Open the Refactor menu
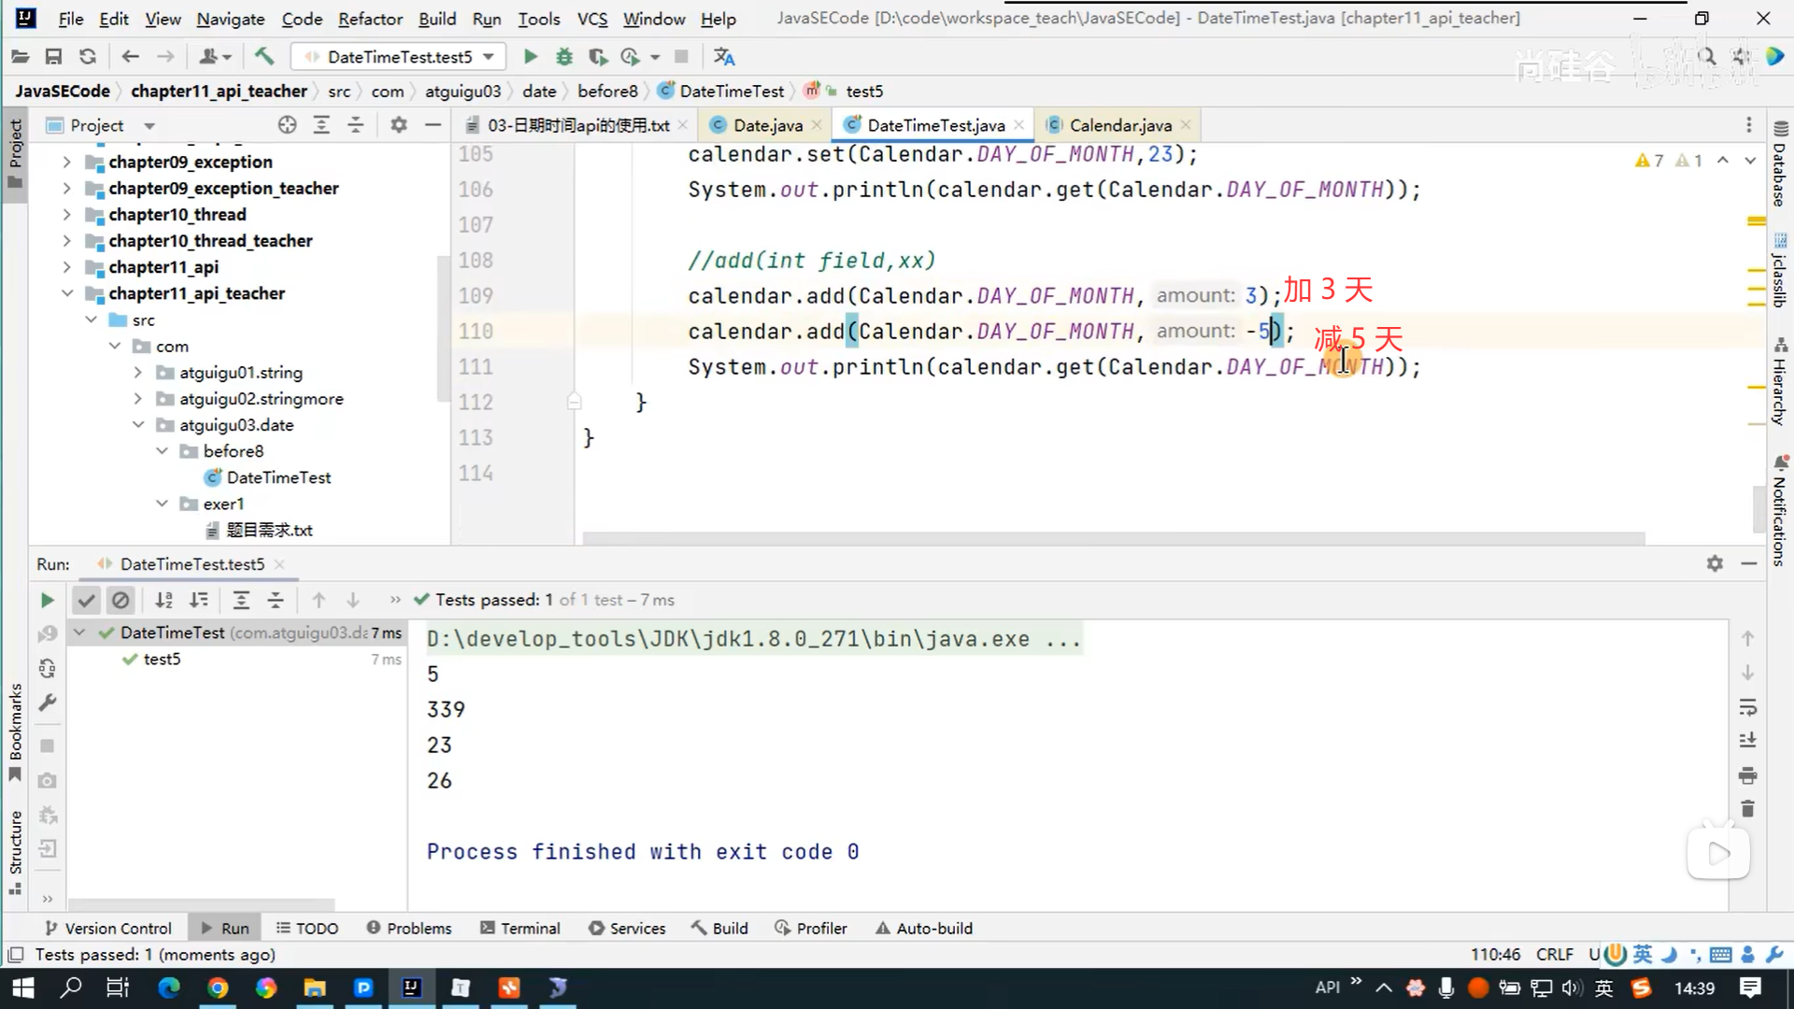This screenshot has height=1009, width=1794. point(370,19)
